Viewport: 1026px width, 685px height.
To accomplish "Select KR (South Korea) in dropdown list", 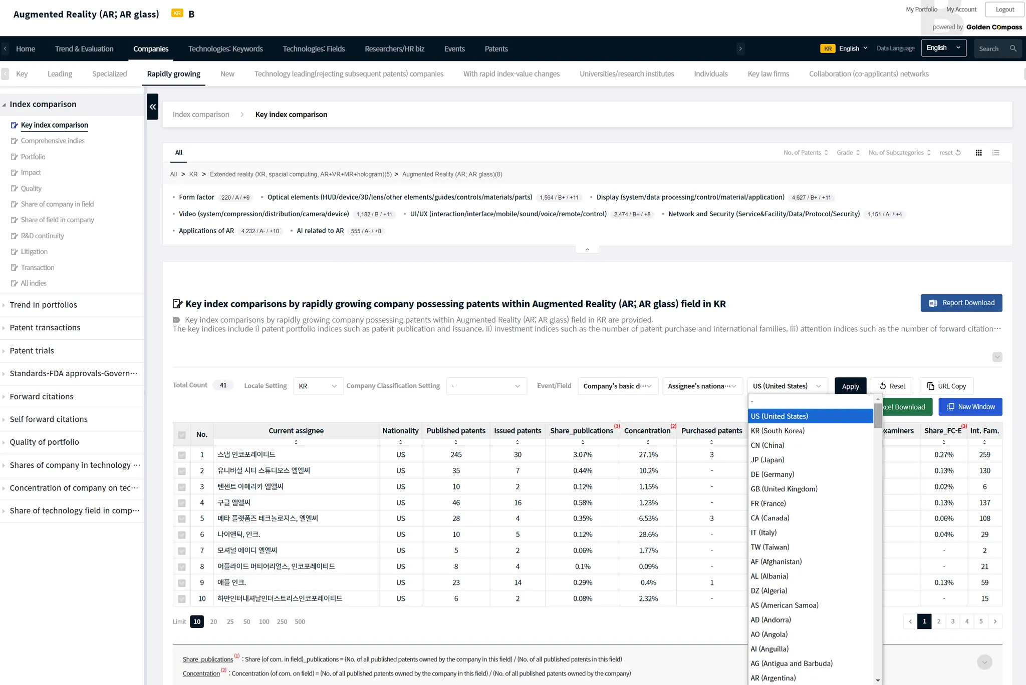I will click(x=778, y=431).
